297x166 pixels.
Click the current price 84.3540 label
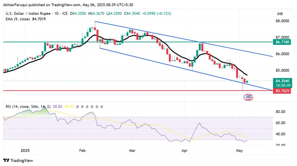click(282, 81)
